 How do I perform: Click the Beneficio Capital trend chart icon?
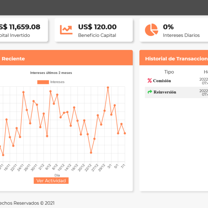click(x=66, y=30)
